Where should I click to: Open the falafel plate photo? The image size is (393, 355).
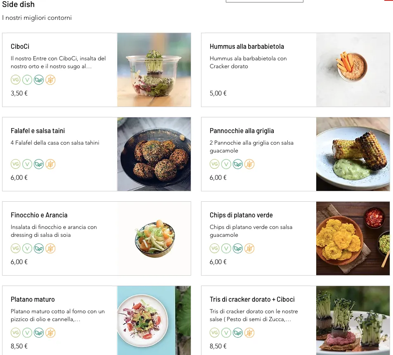tap(154, 154)
